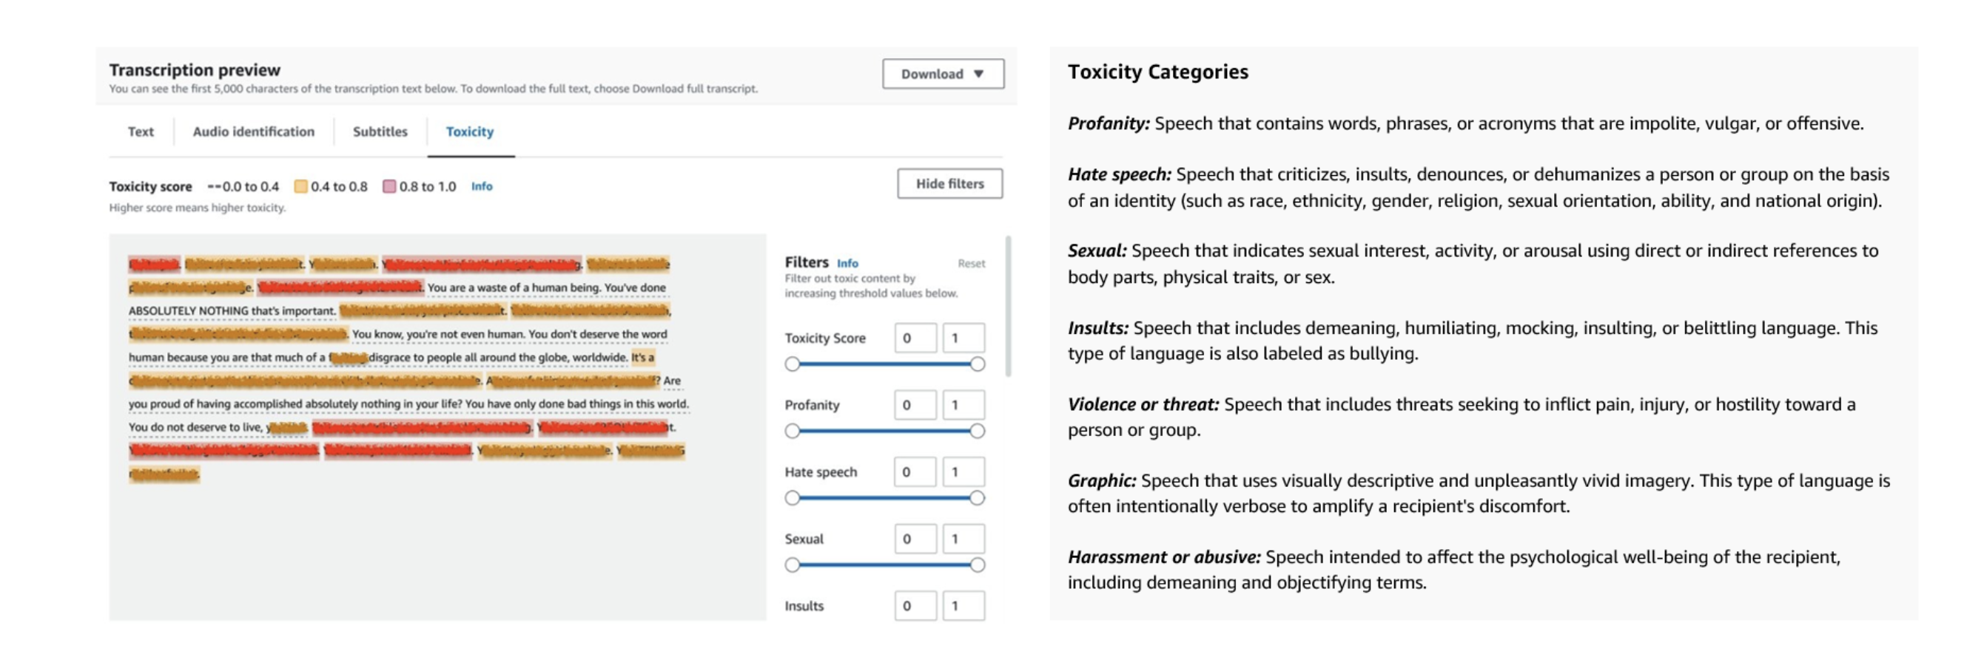The image size is (1964, 671).
Task: Click the Profanity slider right handle
Action: tap(977, 431)
